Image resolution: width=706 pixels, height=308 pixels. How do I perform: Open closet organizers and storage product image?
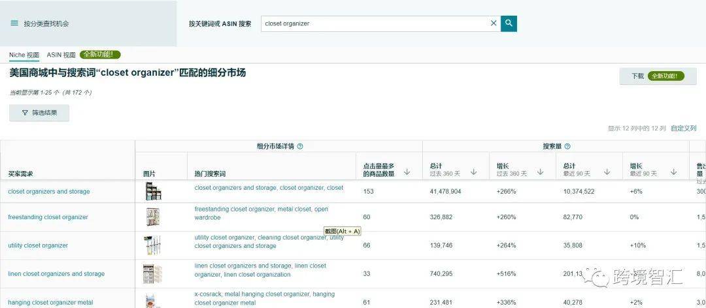pyautogui.click(x=153, y=191)
